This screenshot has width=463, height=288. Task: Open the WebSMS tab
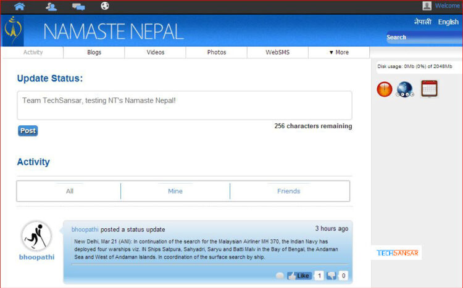tap(278, 52)
